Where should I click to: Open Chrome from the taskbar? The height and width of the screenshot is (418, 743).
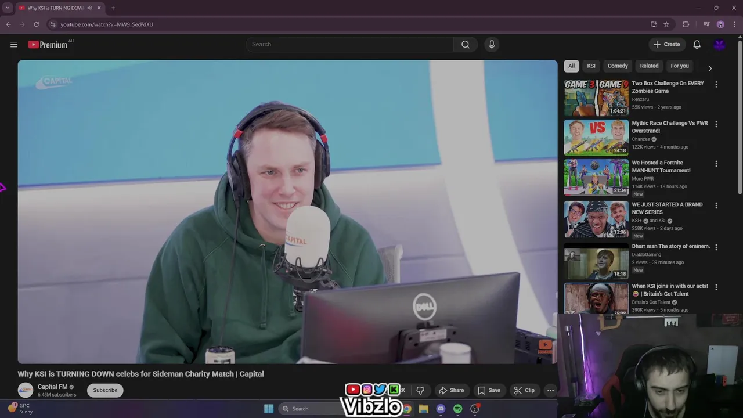click(x=407, y=409)
